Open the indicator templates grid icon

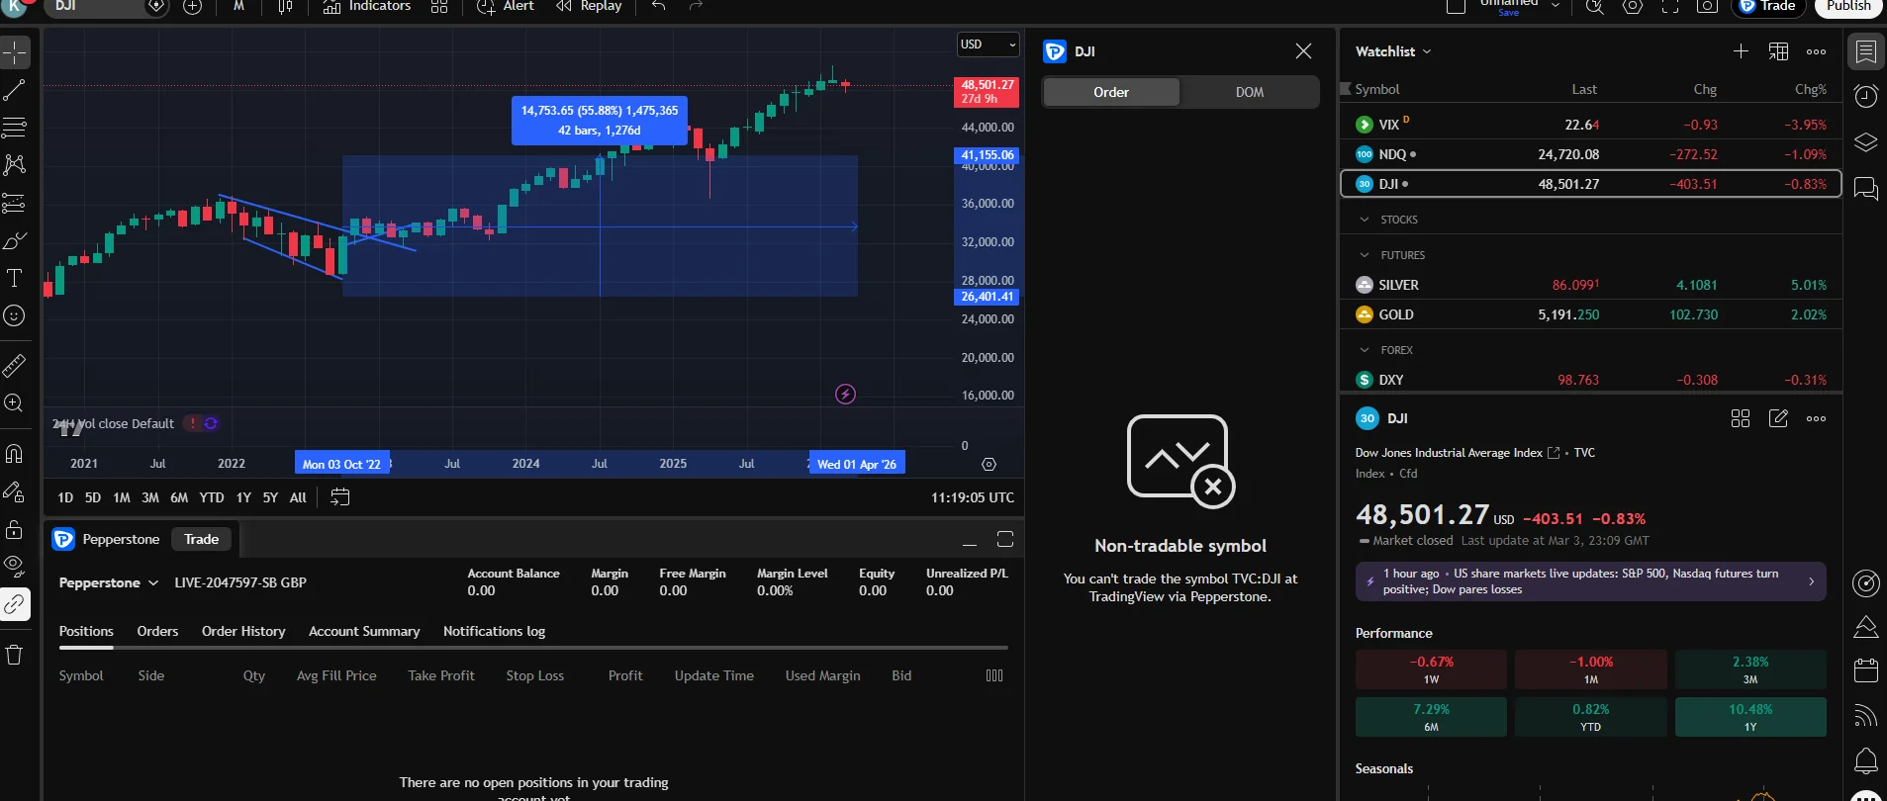coord(439,7)
